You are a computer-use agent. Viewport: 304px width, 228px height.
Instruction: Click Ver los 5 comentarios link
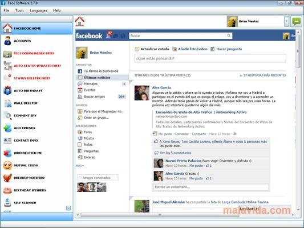[176, 153]
